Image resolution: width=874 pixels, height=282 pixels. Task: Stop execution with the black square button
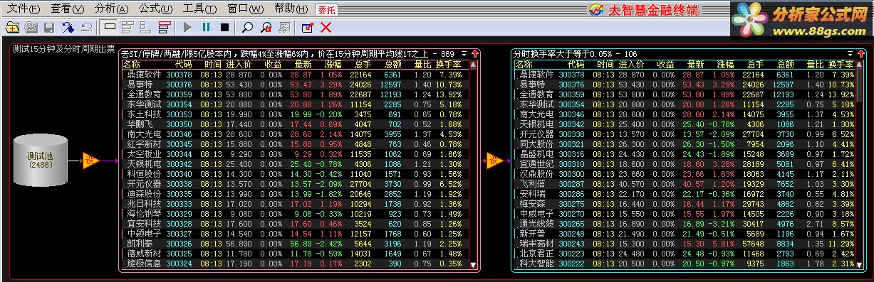224,28
